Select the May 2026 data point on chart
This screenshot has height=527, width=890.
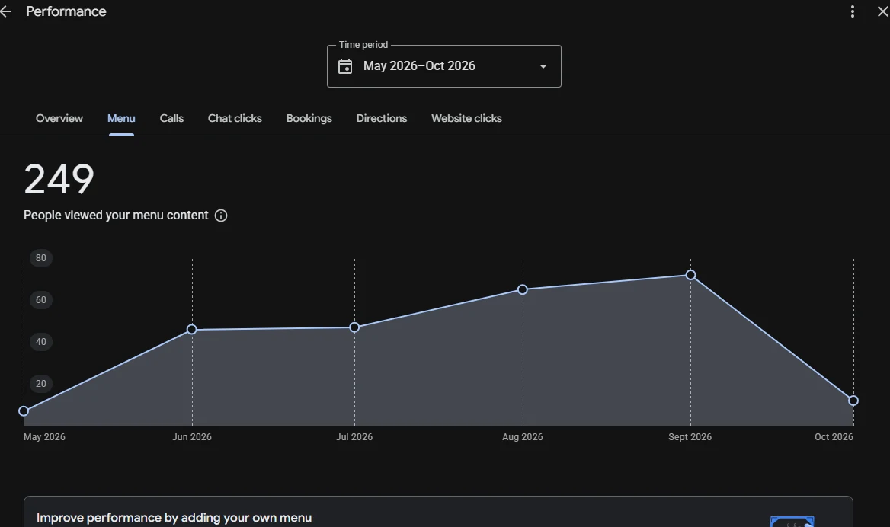click(x=24, y=410)
